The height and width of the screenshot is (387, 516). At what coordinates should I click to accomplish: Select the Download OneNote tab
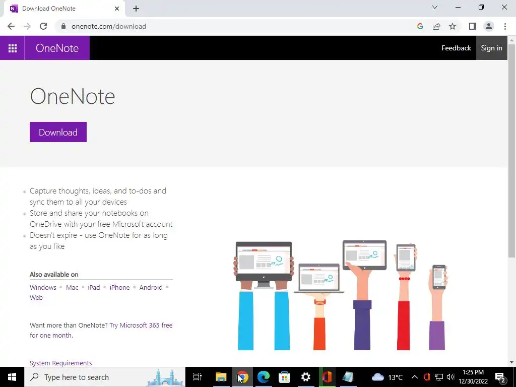tap(64, 9)
